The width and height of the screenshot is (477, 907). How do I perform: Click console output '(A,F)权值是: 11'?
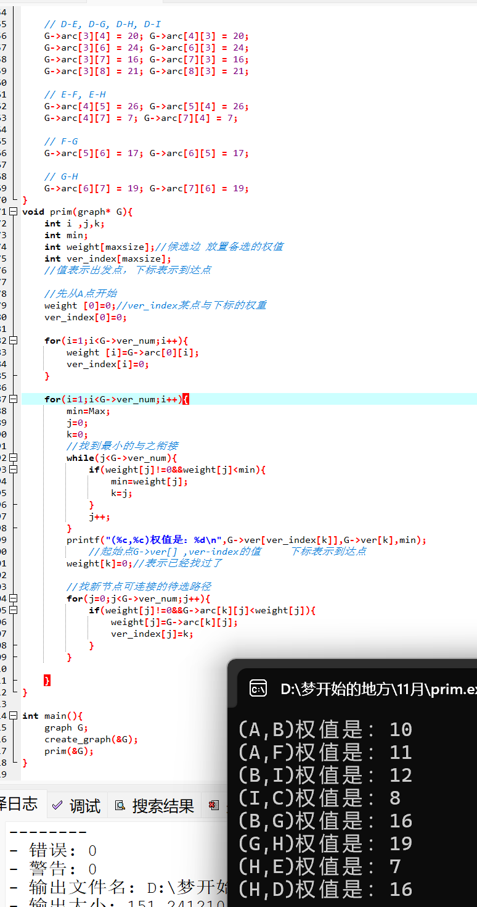[325, 752]
